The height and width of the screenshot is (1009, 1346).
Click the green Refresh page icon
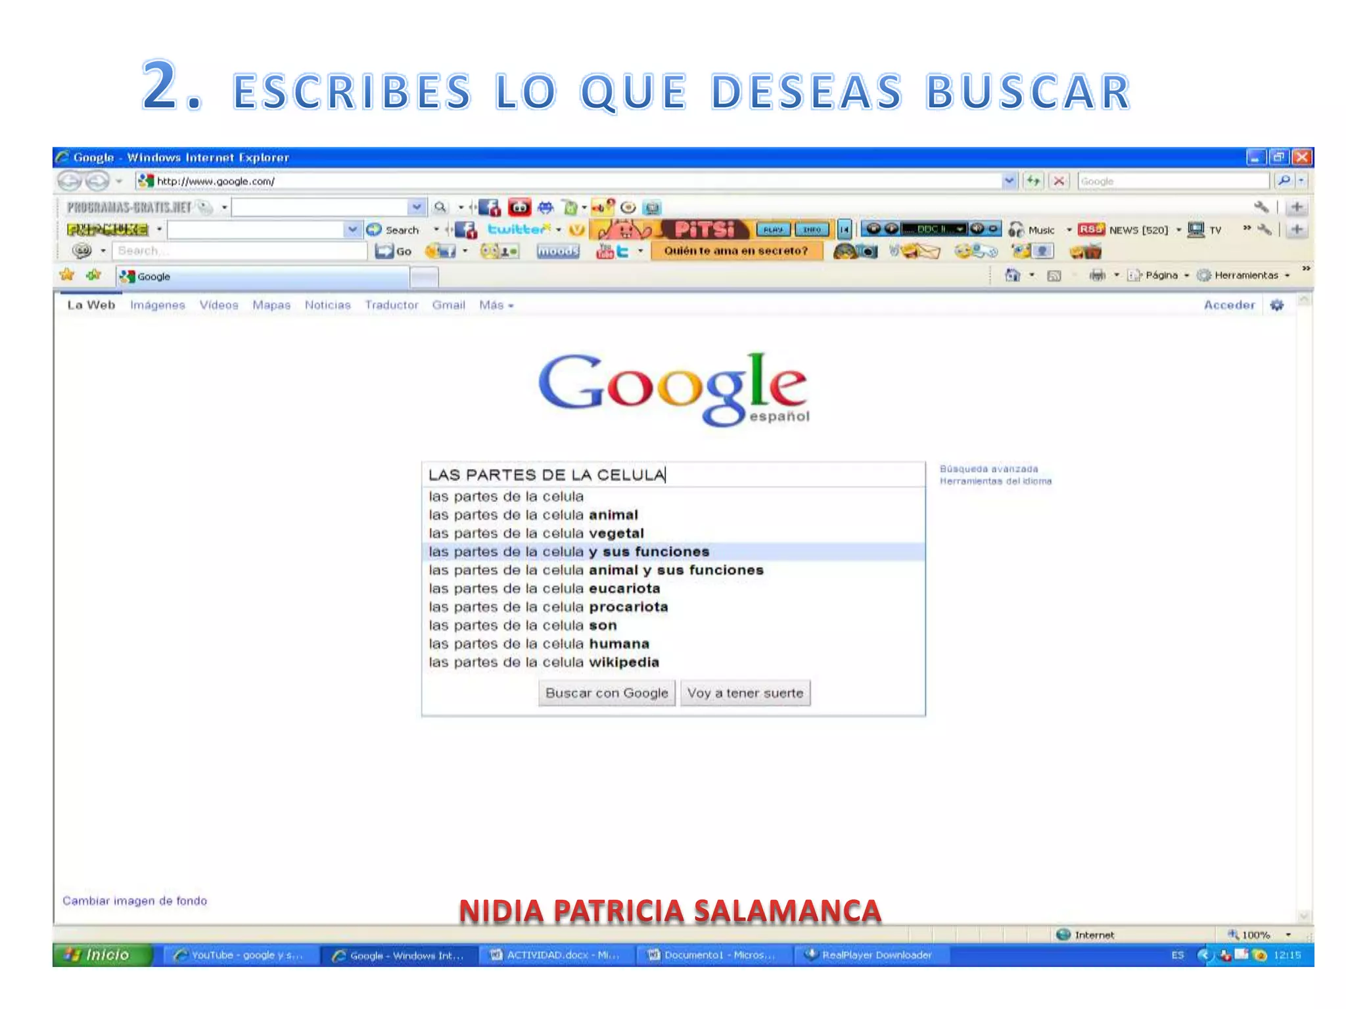point(1033,181)
